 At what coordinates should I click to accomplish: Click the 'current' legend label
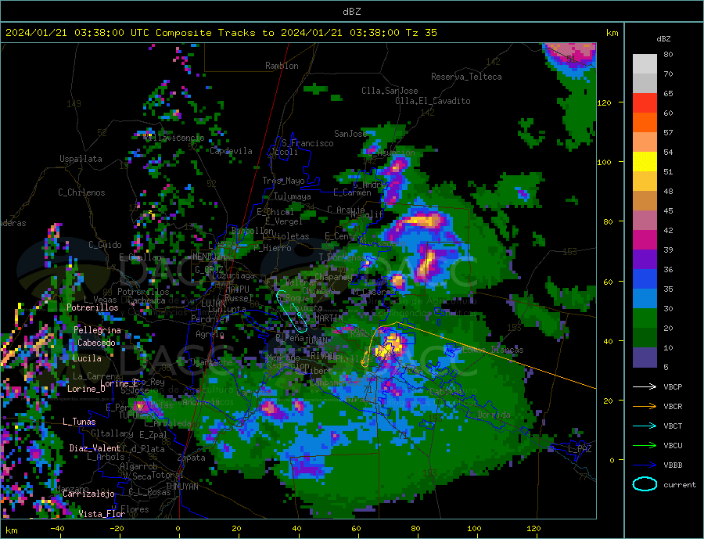pyautogui.click(x=679, y=485)
